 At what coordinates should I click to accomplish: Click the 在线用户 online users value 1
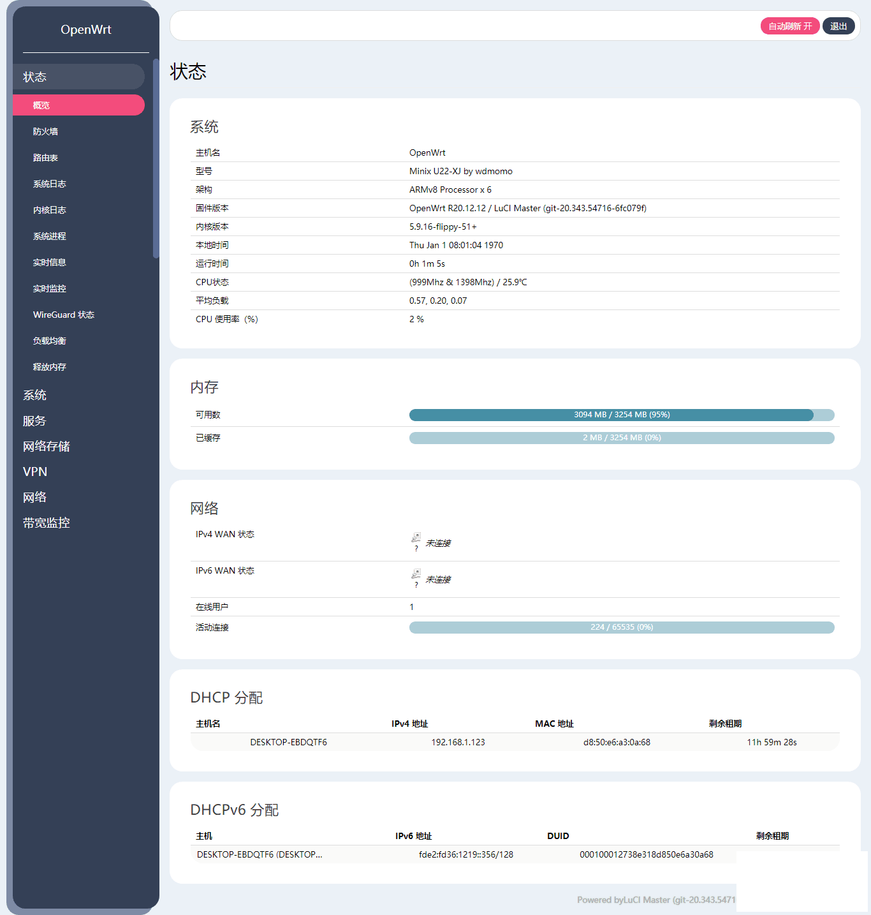click(411, 607)
